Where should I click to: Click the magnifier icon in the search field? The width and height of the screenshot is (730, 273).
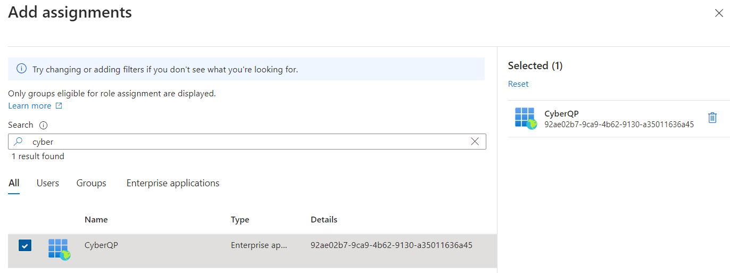(19, 142)
